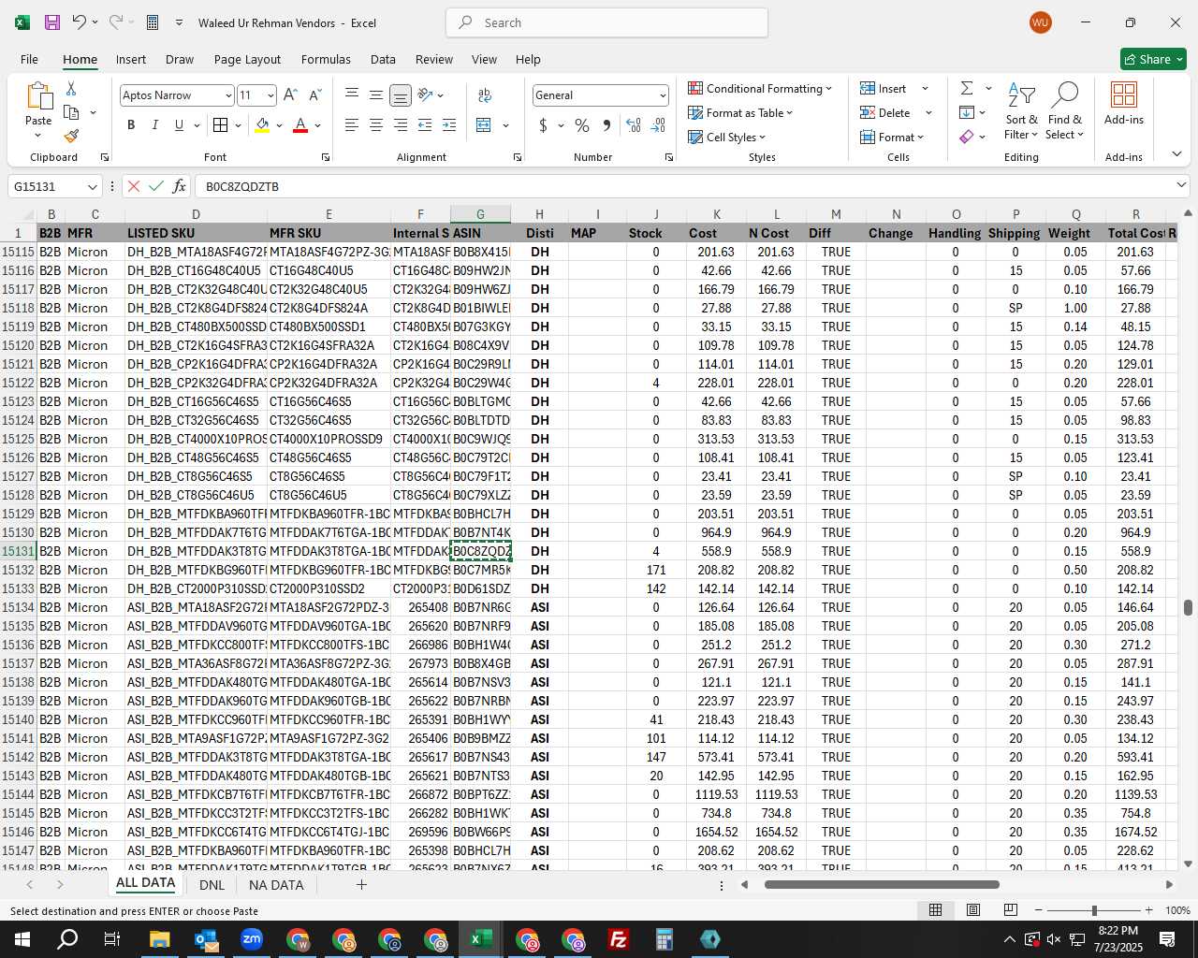
Task: Toggle Bold formatting
Action: pos(131,125)
